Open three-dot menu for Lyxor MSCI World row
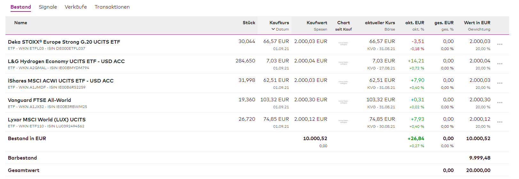This screenshot has height=179, width=519. [x=500, y=122]
